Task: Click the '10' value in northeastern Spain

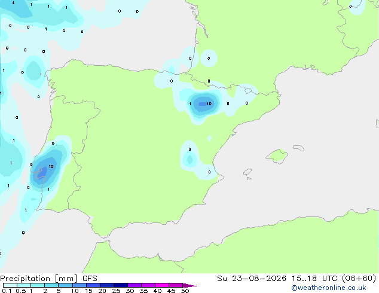Action: click(x=209, y=103)
